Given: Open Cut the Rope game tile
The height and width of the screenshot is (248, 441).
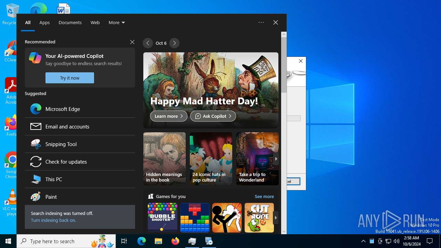Looking at the screenshot, I should (259, 217).
